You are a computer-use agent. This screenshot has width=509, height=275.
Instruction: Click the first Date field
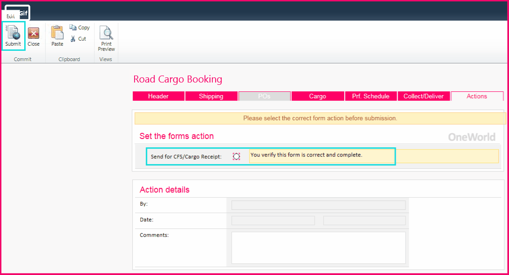pos(273,220)
